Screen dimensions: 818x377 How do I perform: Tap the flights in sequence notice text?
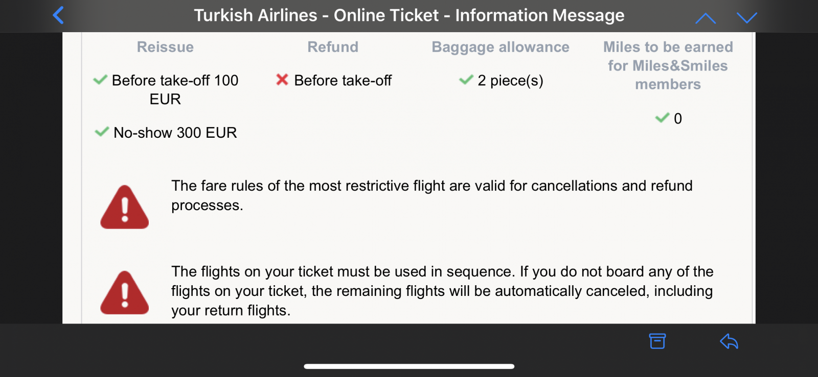(x=442, y=291)
